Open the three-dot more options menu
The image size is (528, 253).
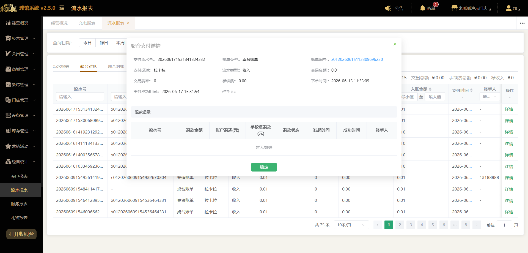pyautogui.click(x=522, y=23)
